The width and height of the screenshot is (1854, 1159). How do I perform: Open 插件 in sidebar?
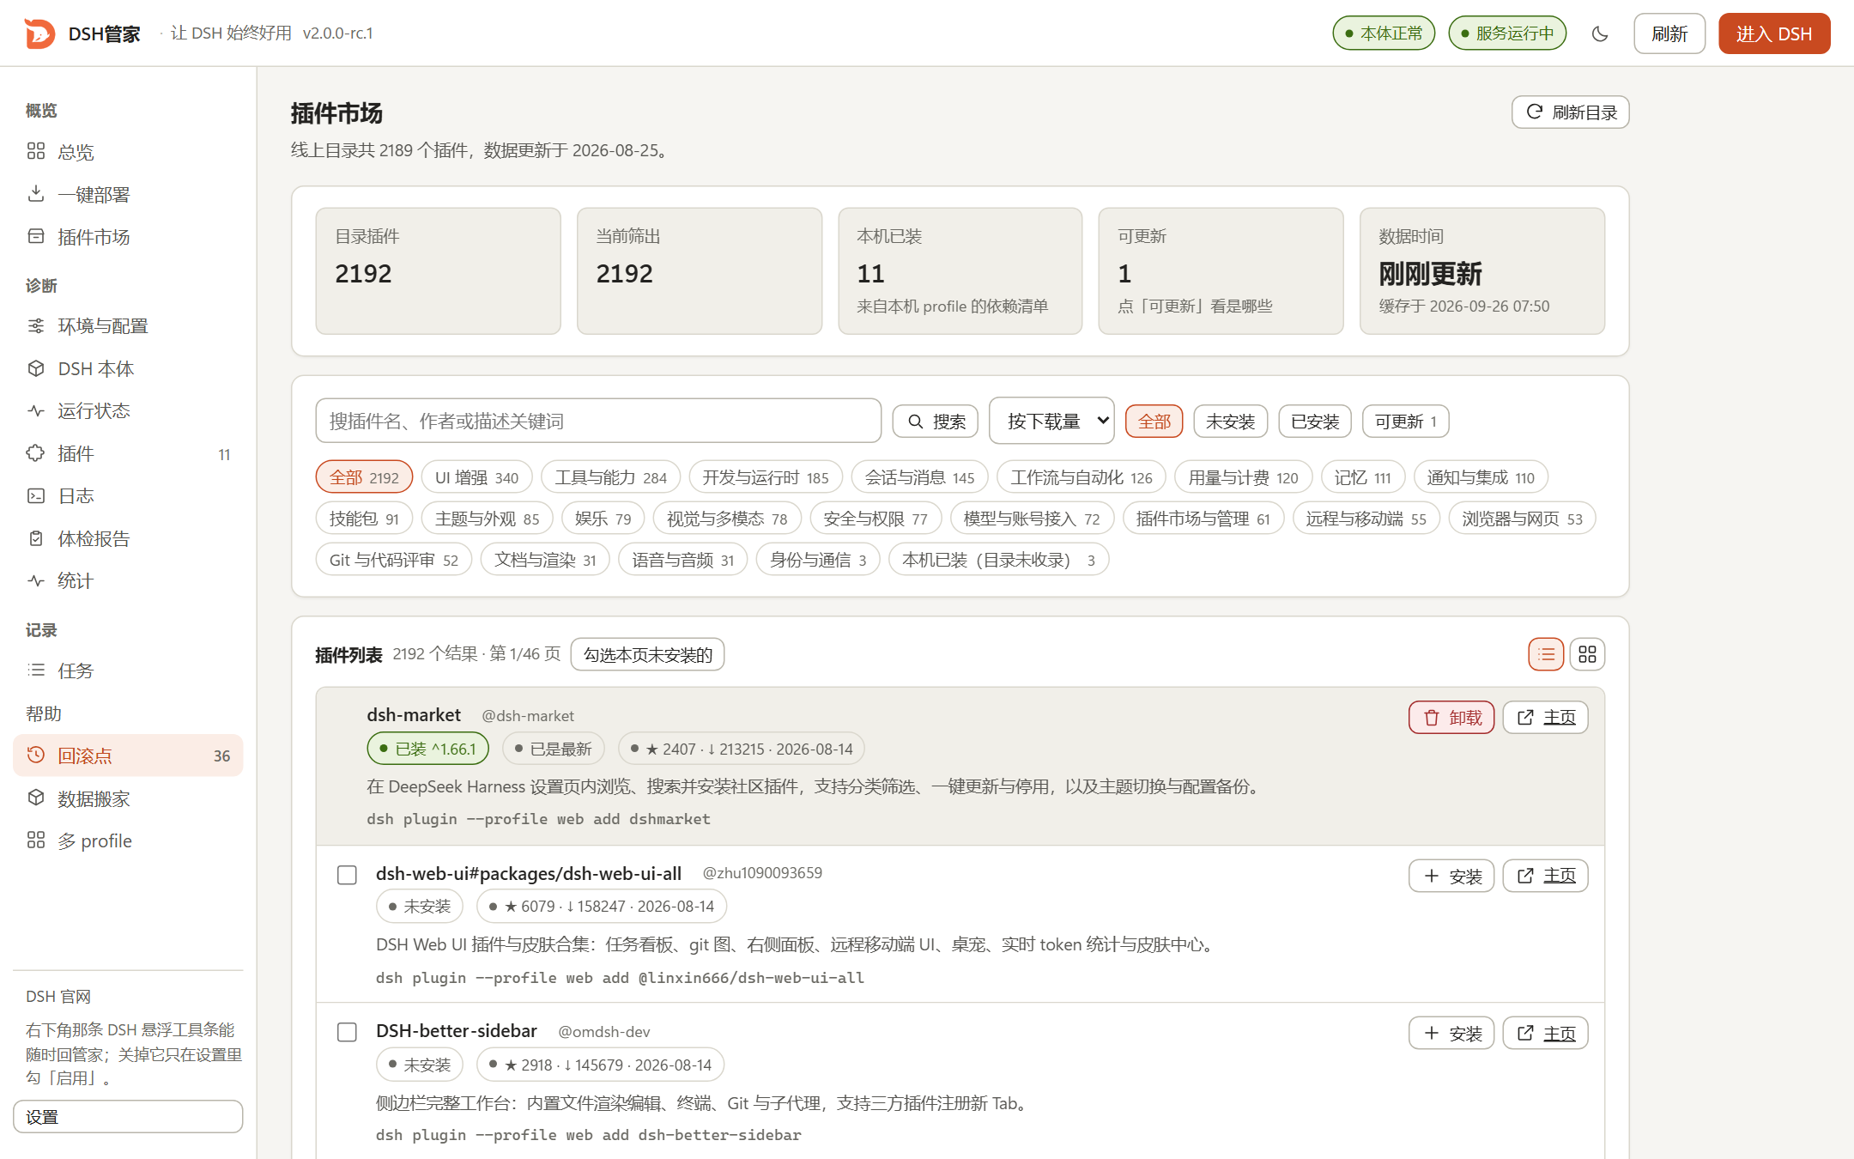pos(128,453)
